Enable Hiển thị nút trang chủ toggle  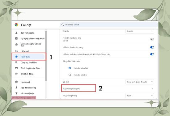pyautogui.click(x=152, y=39)
